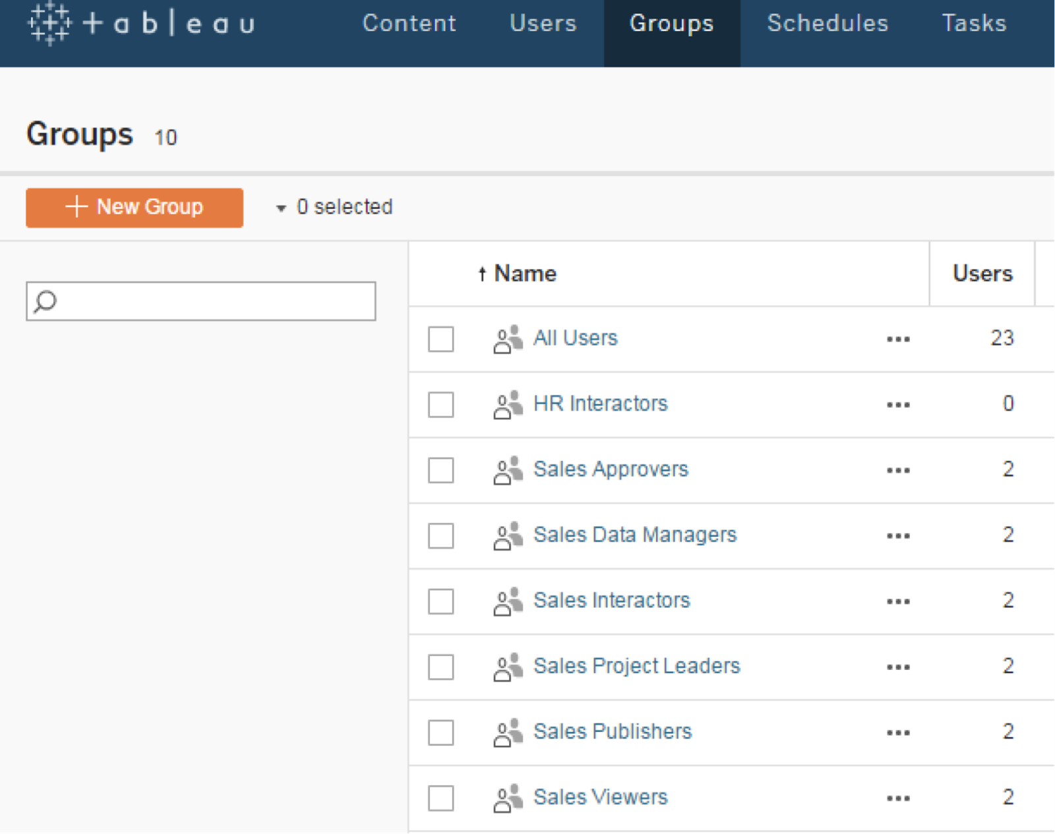Select the Sales Interactors checkbox
Screen dimensions: 1055x834
tap(440, 601)
